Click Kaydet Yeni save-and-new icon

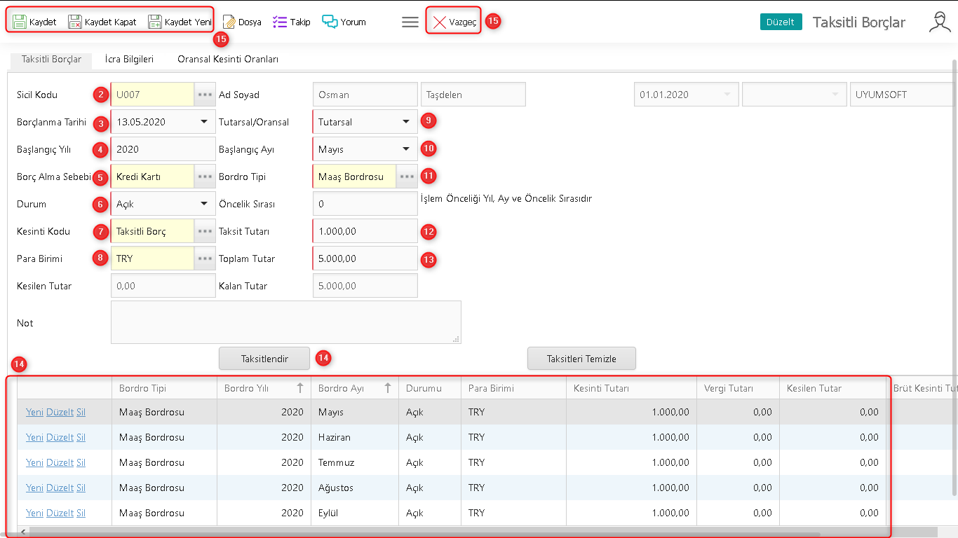click(x=155, y=22)
